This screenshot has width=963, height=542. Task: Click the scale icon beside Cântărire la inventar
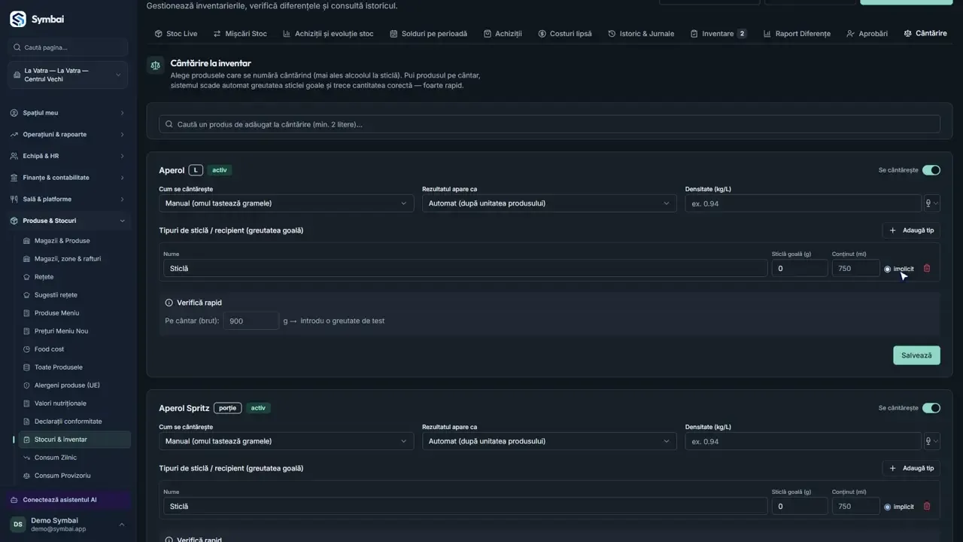click(x=155, y=65)
